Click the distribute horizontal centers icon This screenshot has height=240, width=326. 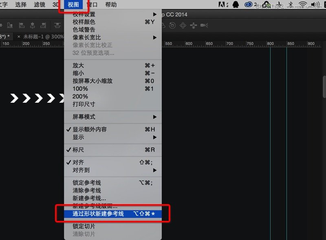pyautogui.click(x=32, y=25)
